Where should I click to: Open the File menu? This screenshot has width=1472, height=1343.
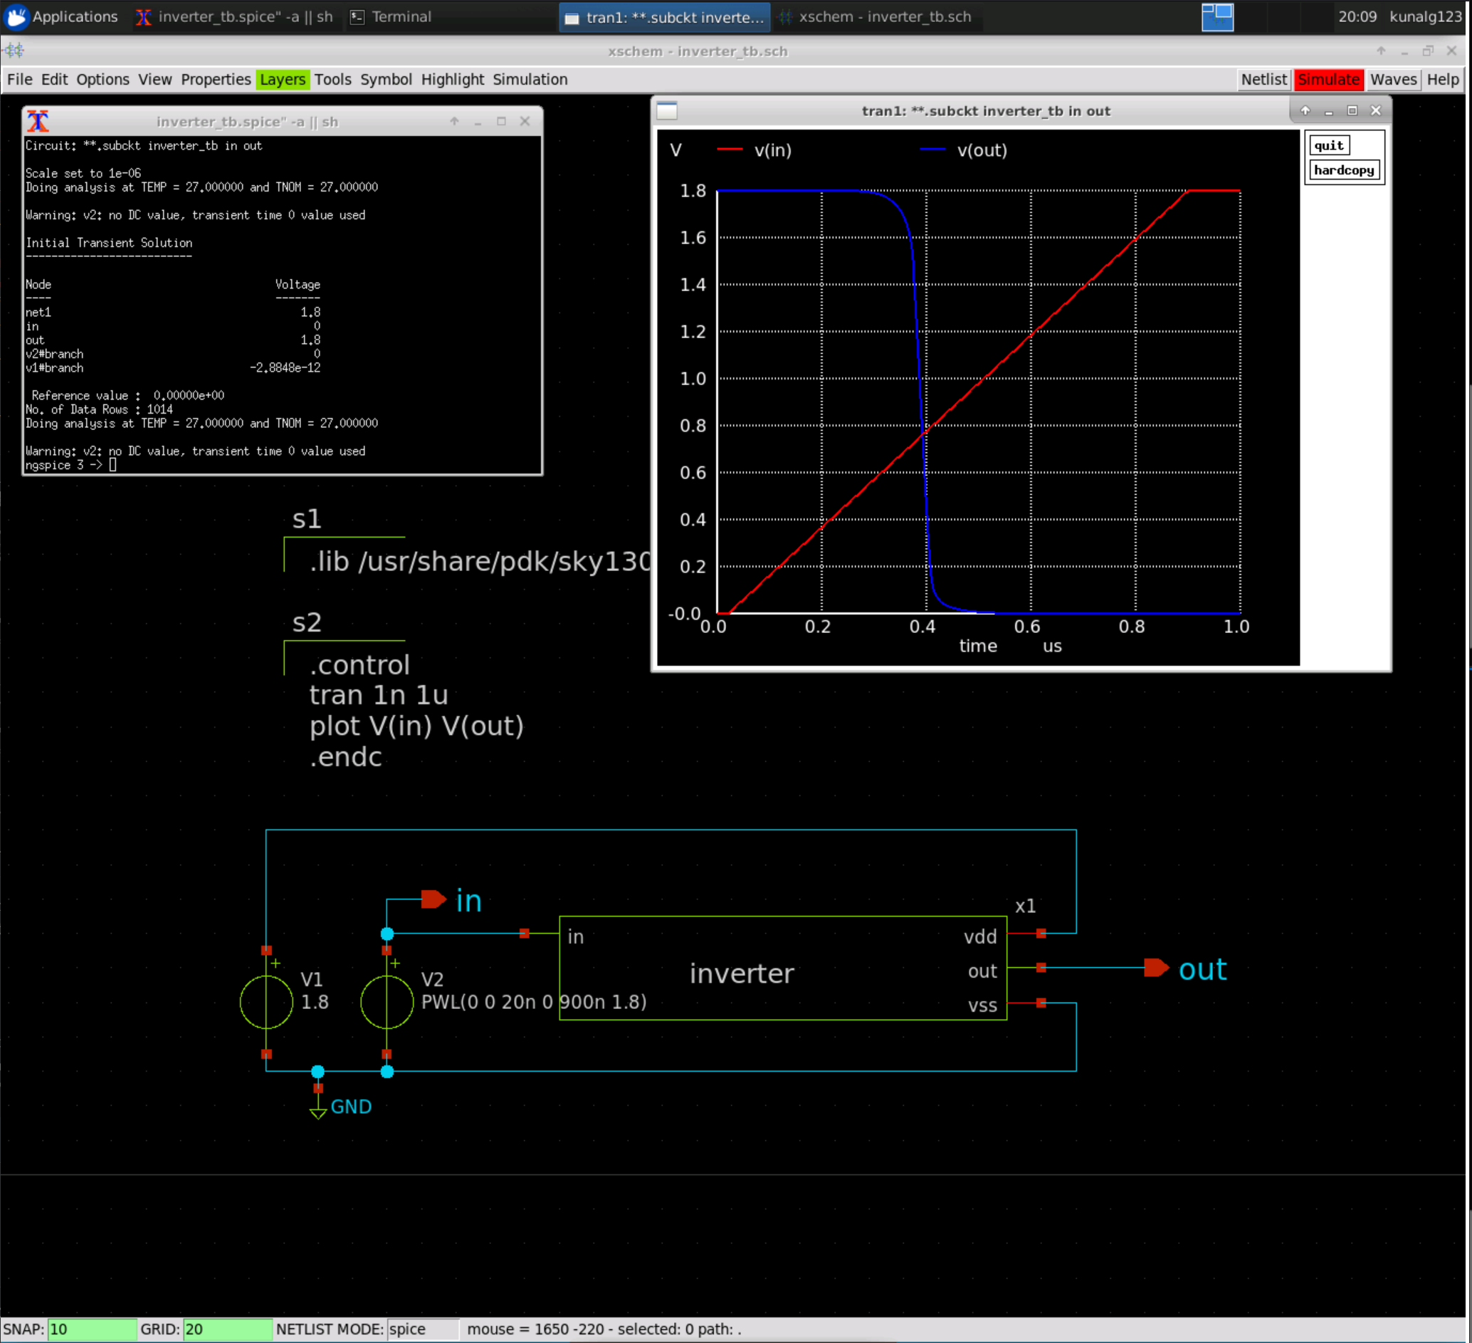20,80
